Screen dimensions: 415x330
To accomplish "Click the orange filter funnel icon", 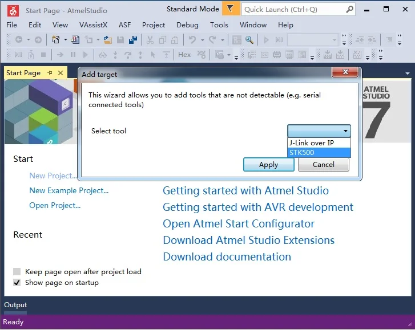I will click(x=231, y=9).
